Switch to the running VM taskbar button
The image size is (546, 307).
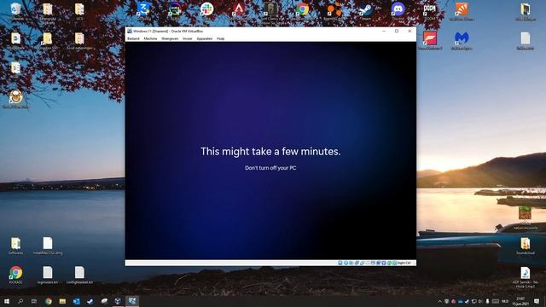click(132, 301)
